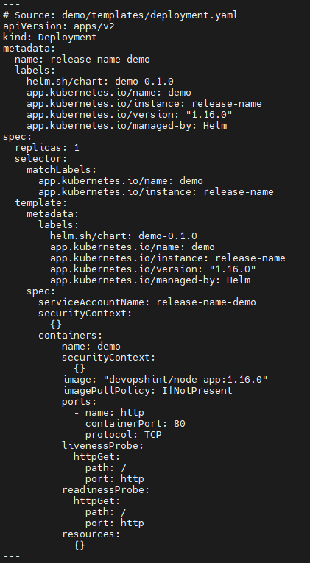The width and height of the screenshot is (310, 563).
Task: Click the readinessProbe: key
Action: 106,490
